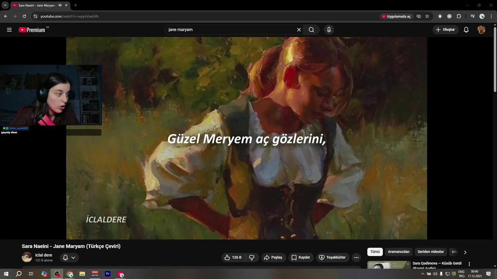Open File Explorer from the taskbar
Screen dimensions: 497x279
click(x=82, y=274)
